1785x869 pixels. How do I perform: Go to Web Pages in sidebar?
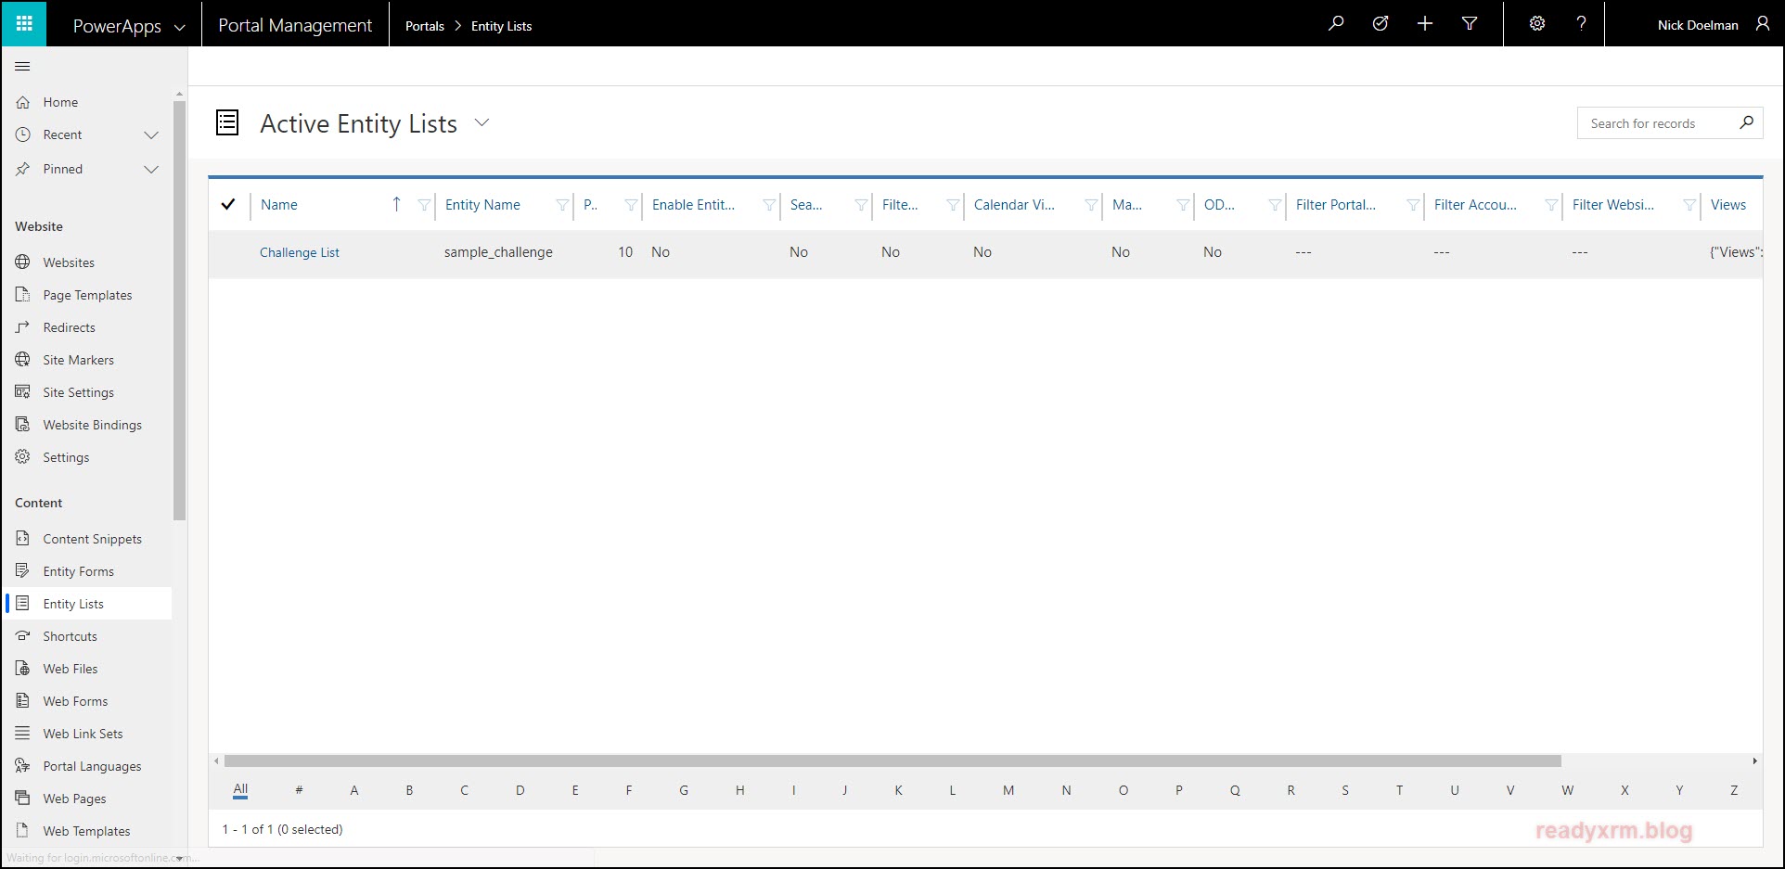[74, 799]
